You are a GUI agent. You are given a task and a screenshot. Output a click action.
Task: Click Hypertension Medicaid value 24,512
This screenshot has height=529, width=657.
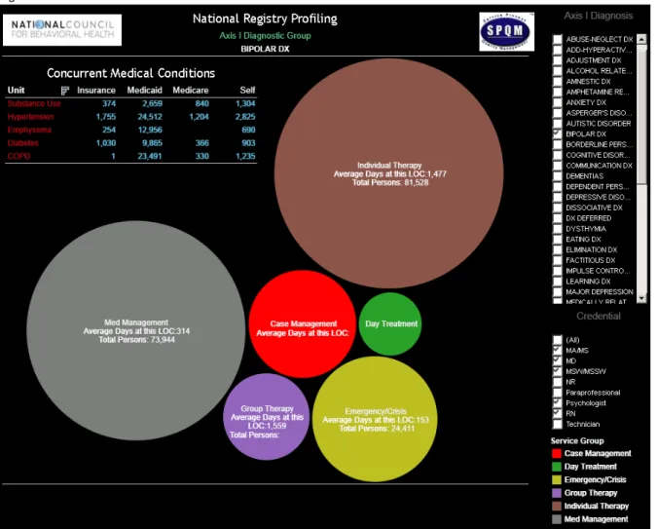pos(150,117)
